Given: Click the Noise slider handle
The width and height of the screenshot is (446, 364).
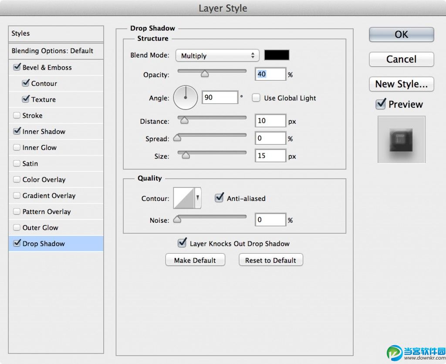Looking at the screenshot, I should click(177, 219).
